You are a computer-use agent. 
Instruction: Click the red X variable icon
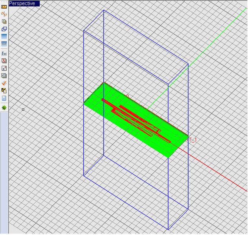4,61
